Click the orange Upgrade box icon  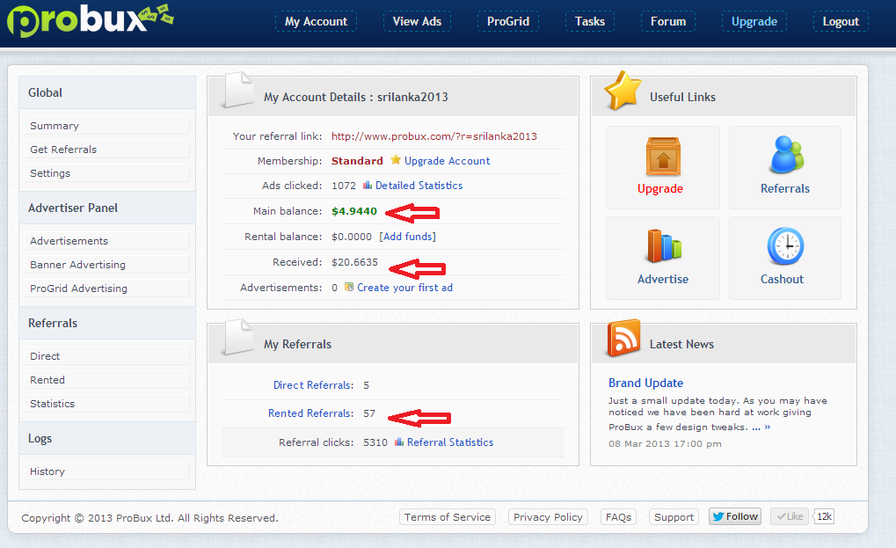click(663, 156)
